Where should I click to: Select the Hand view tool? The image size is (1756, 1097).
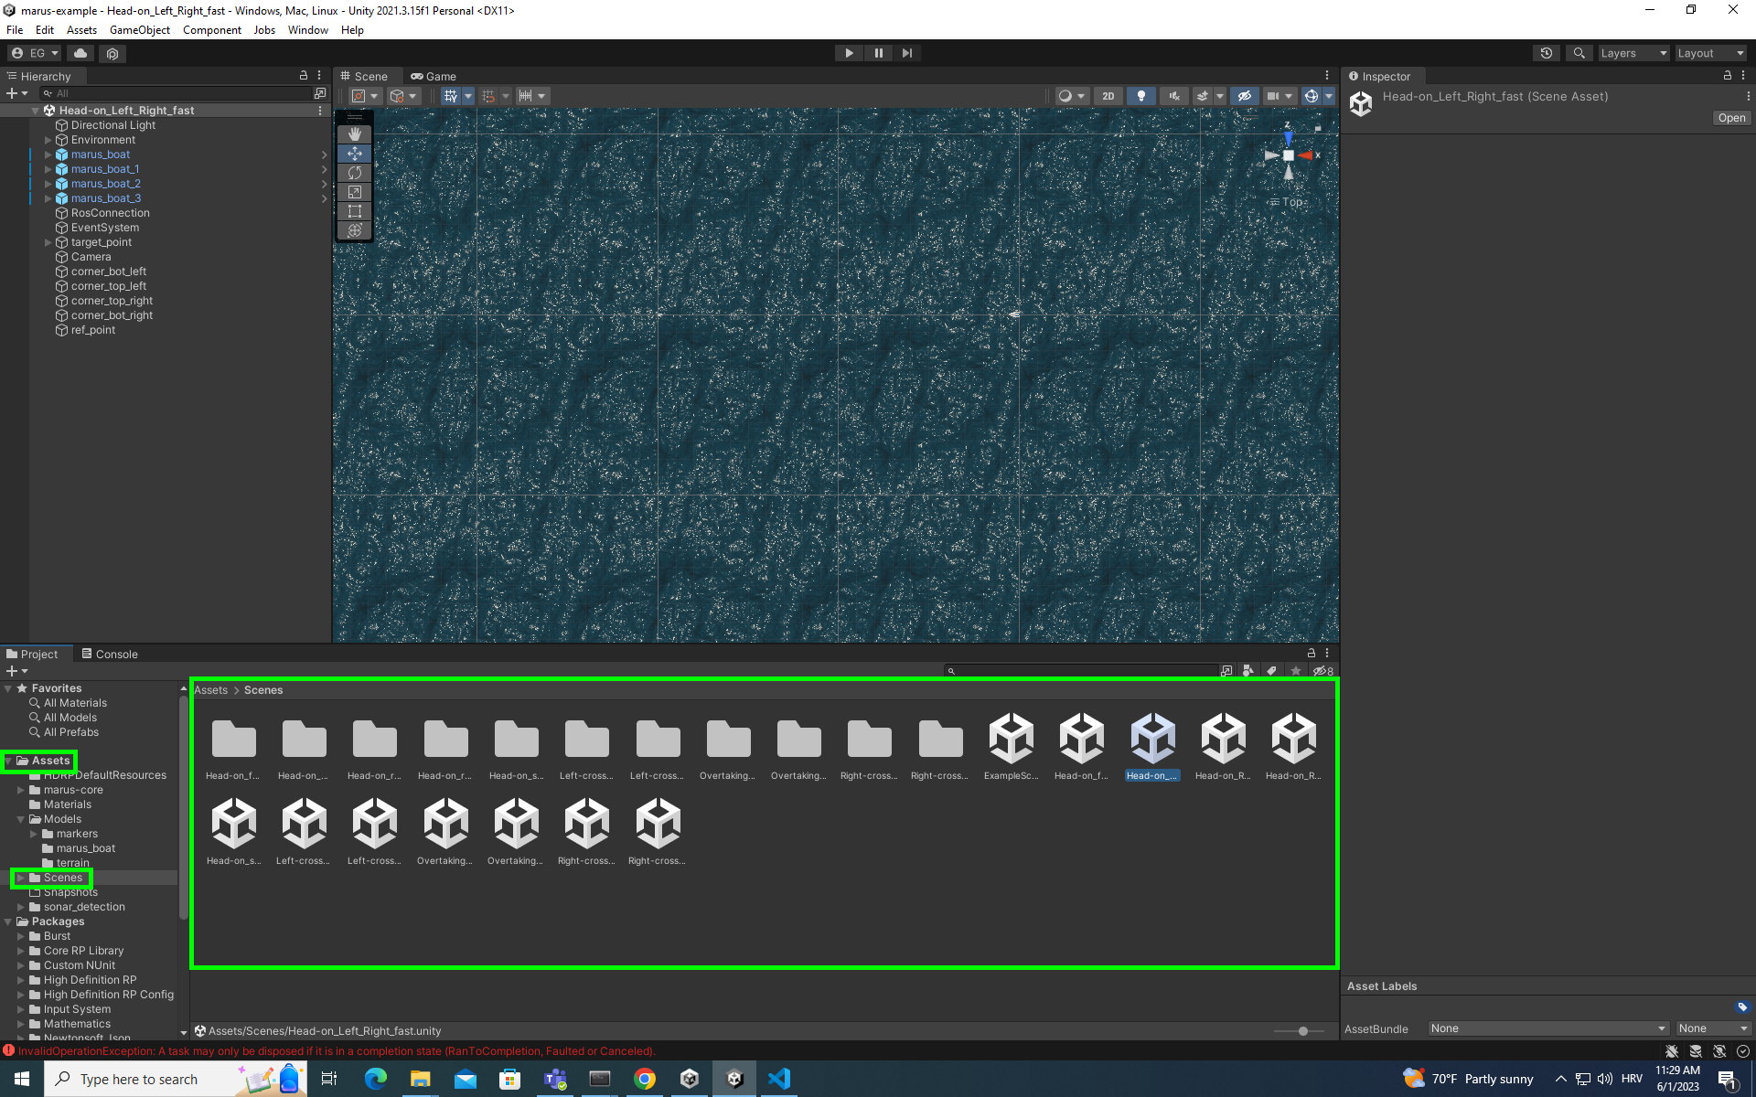(x=355, y=134)
